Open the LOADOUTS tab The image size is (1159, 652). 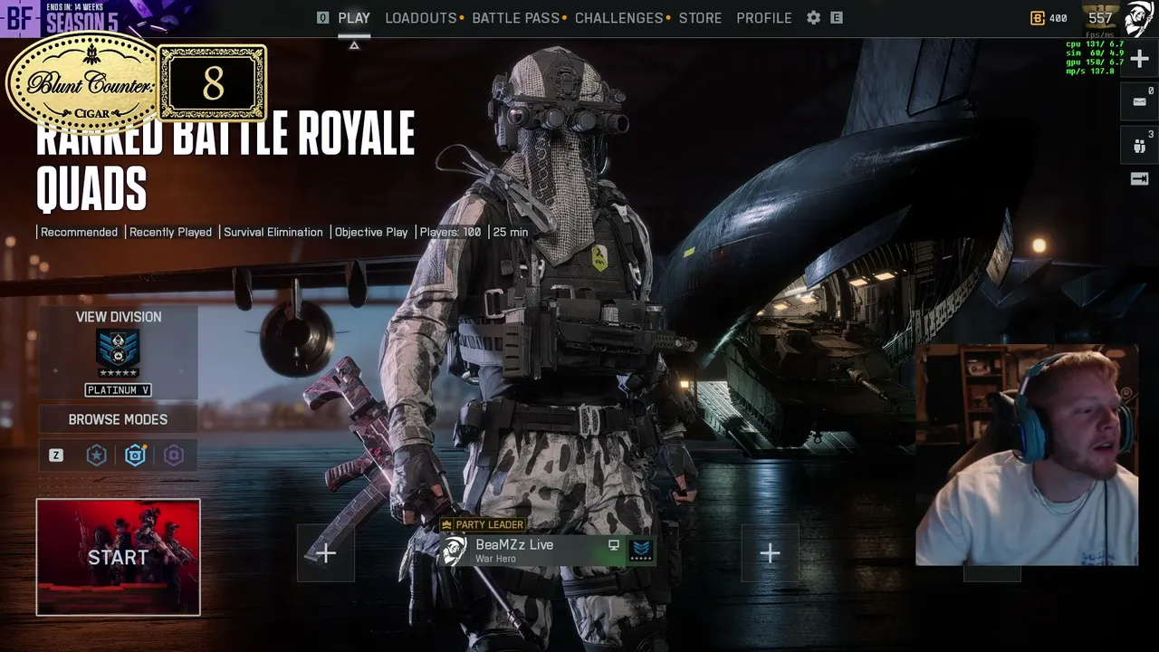pos(421,18)
